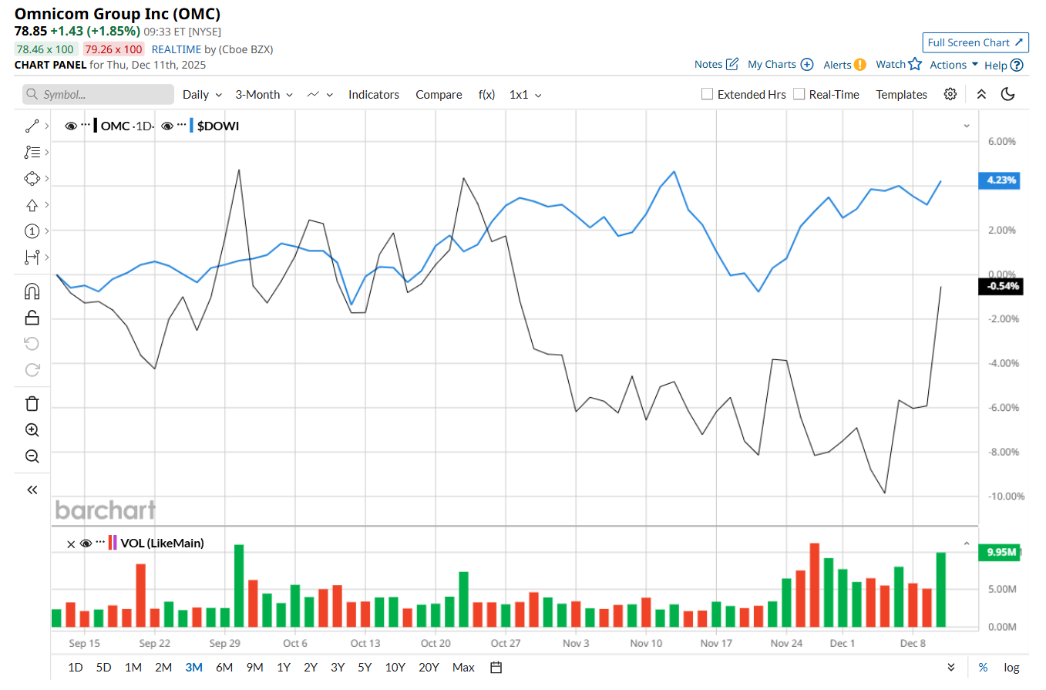Remove the VOL indicator pane
This screenshot has width=1046, height=690.
pyautogui.click(x=71, y=544)
